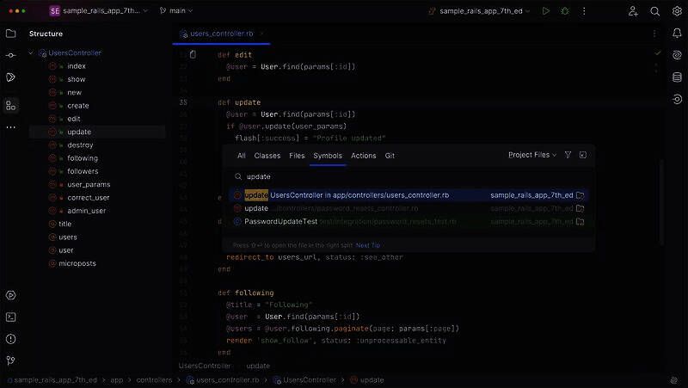Viewport: 688px width, 388px height.
Task: Select index method in Structure tree
Action: 77,66
